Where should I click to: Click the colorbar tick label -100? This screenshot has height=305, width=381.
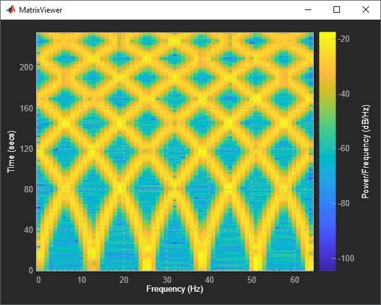346,258
